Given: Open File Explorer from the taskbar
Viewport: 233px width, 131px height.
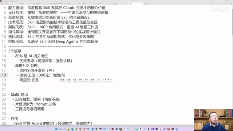Looking at the screenshot, I should click(68, 129).
